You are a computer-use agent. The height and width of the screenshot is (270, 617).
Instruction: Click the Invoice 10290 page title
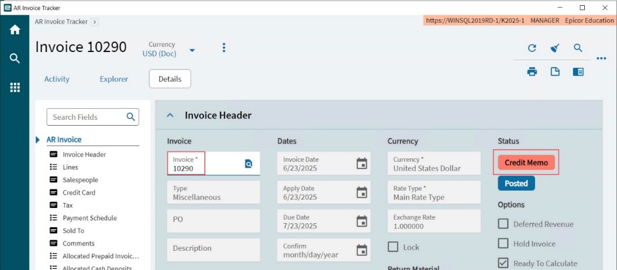(x=81, y=47)
